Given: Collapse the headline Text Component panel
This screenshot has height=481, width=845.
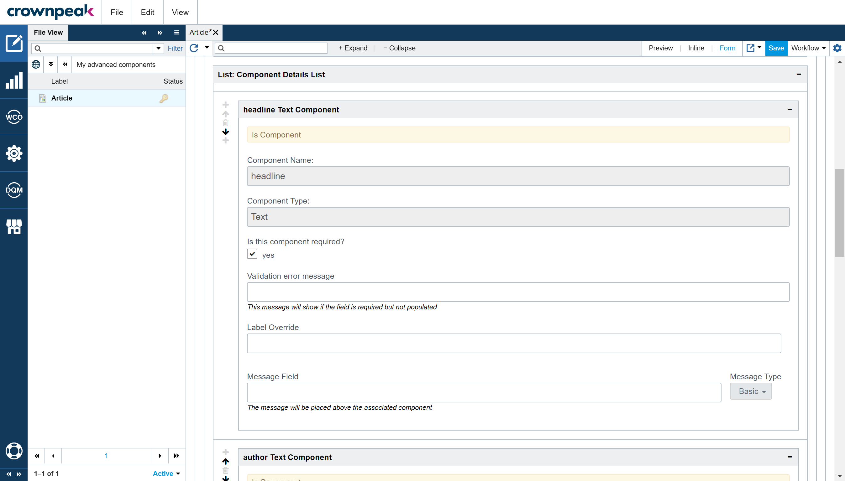Looking at the screenshot, I should click(790, 109).
